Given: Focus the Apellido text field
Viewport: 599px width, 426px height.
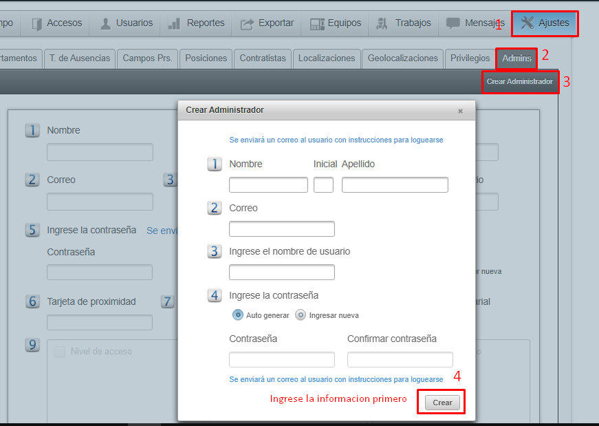Looking at the screenshot, I should pyautogui.click(x=395, y=184).
